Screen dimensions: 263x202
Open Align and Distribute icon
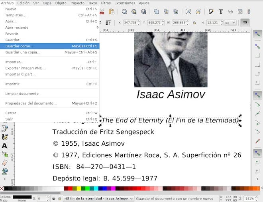pyautogui.click(x=249, y=12)
